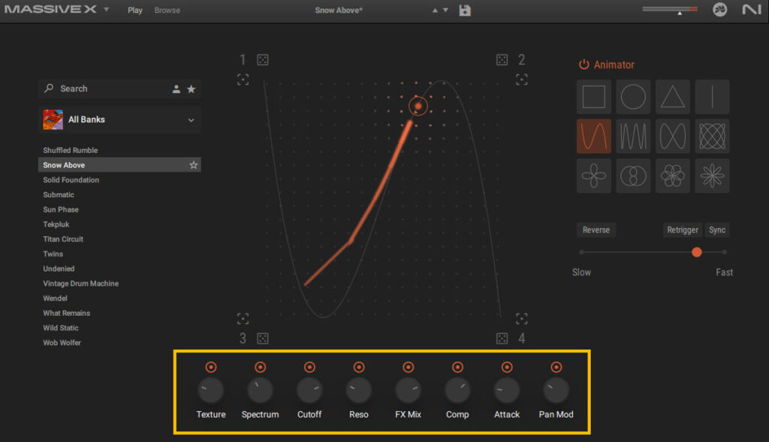This screenshot has width=769, height=442.
Task: Select the multi-petal rosette animator shape
Action: pos(672,176)
